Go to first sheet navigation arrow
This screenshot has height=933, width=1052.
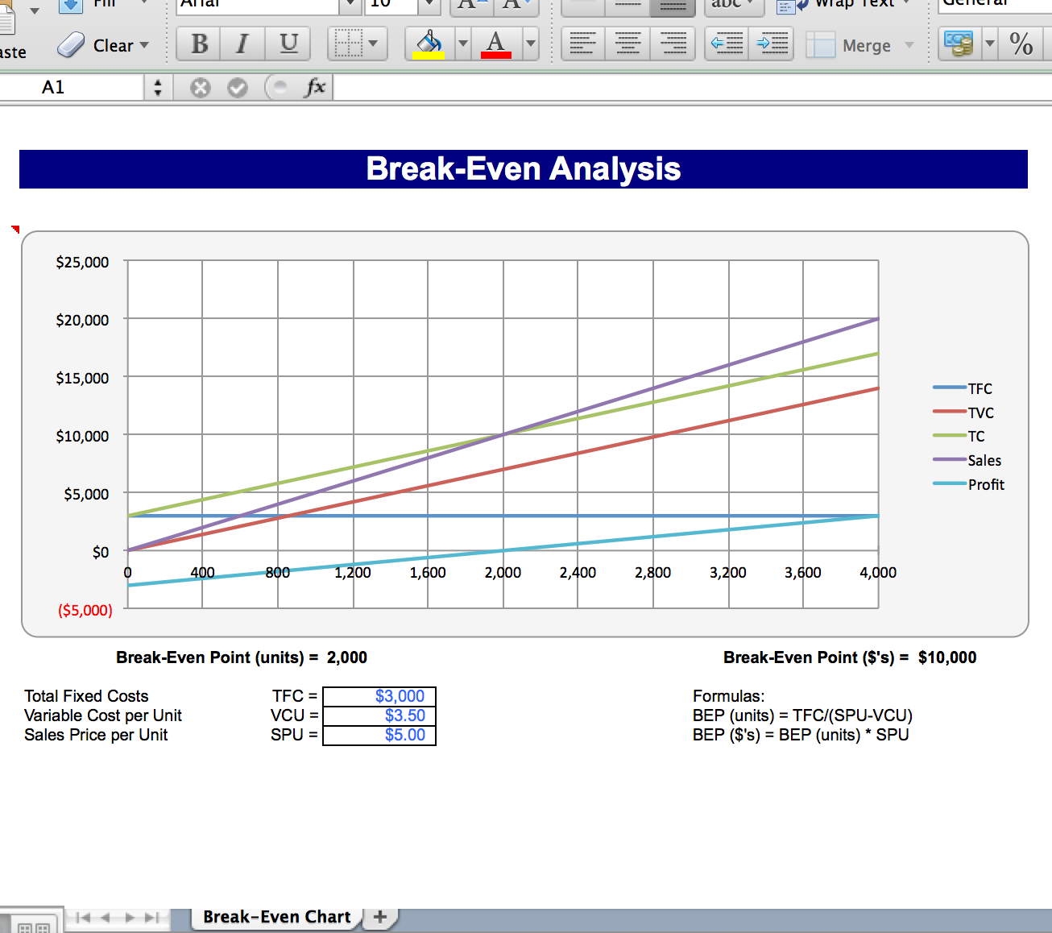tap(82, 917)
